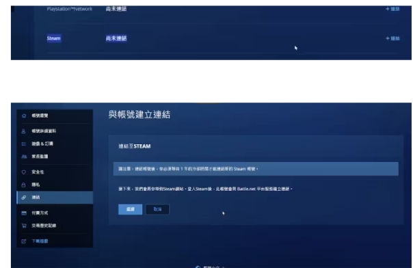The height and width of the screenshot is (268, 413).
Task: Click the 與帳號建立連結 page heading
Action: [139, 115]
